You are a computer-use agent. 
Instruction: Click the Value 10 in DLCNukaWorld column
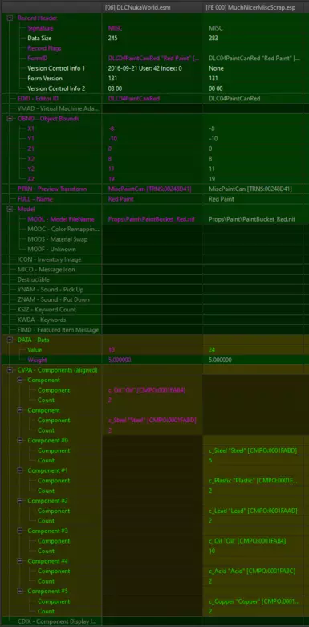click(112, 350)
